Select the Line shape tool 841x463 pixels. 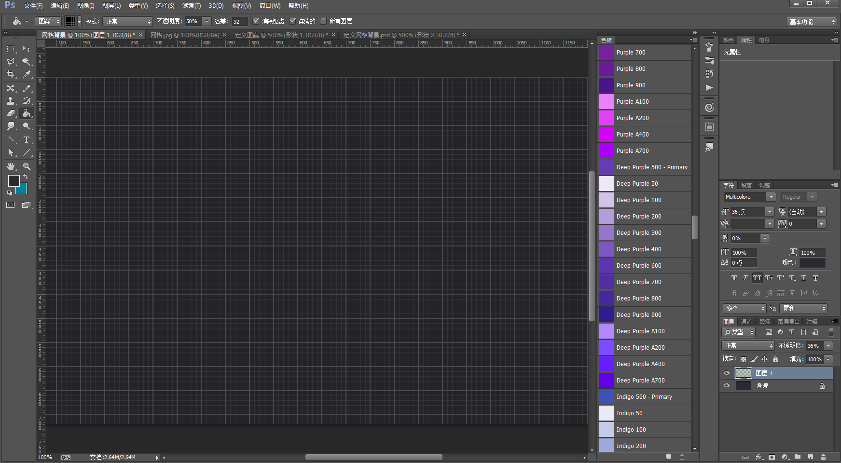[27, 152]
